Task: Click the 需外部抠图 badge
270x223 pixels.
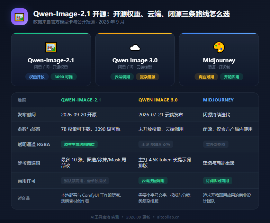Action: click(x=216, y=144)
